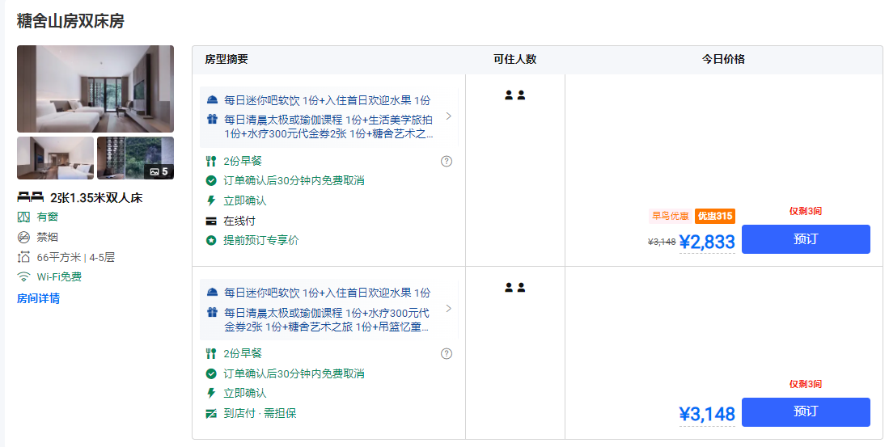The height and width of the screenshot is (447, 889).
Task: Click the ¥3,148 price in second rate
Action: pos(706,415)
